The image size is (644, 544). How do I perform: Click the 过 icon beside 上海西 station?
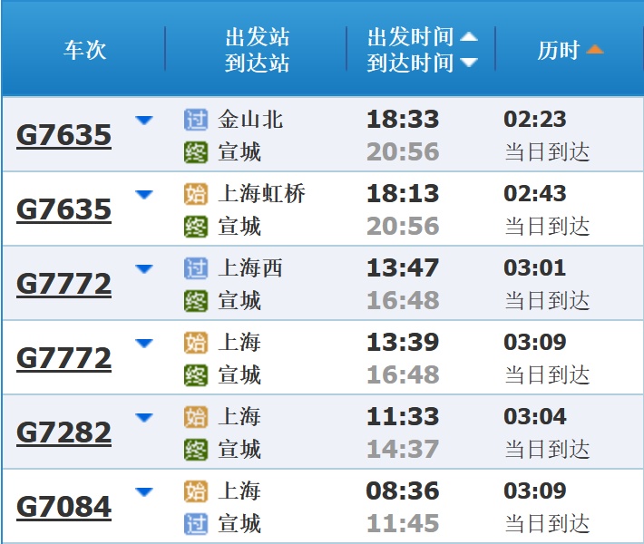click(x=195, y=268)
